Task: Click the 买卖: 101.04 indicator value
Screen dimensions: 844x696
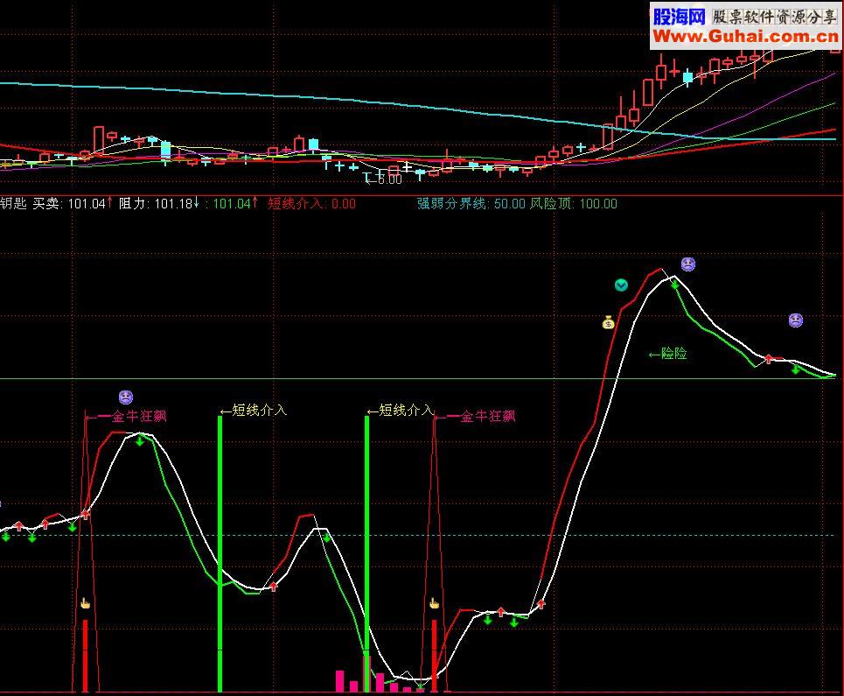Action: (72, 204)
